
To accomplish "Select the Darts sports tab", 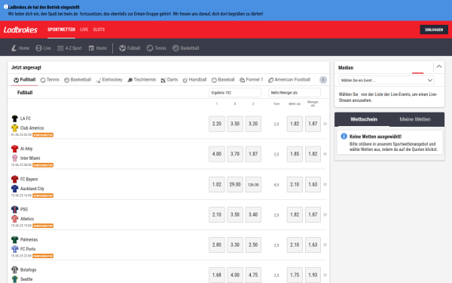I will 169,80.
